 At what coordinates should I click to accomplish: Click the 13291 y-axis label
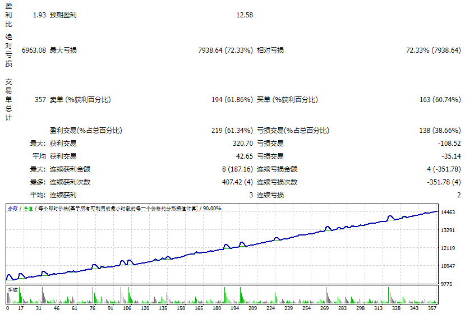click(448, 230)
